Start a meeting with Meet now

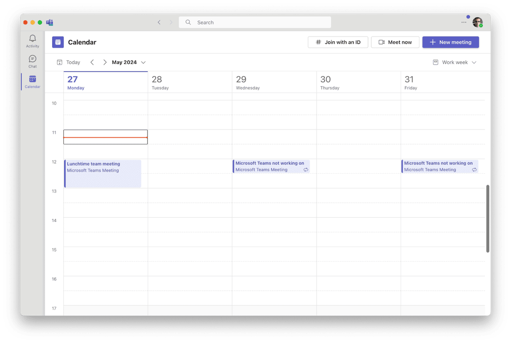pos(395,42)
